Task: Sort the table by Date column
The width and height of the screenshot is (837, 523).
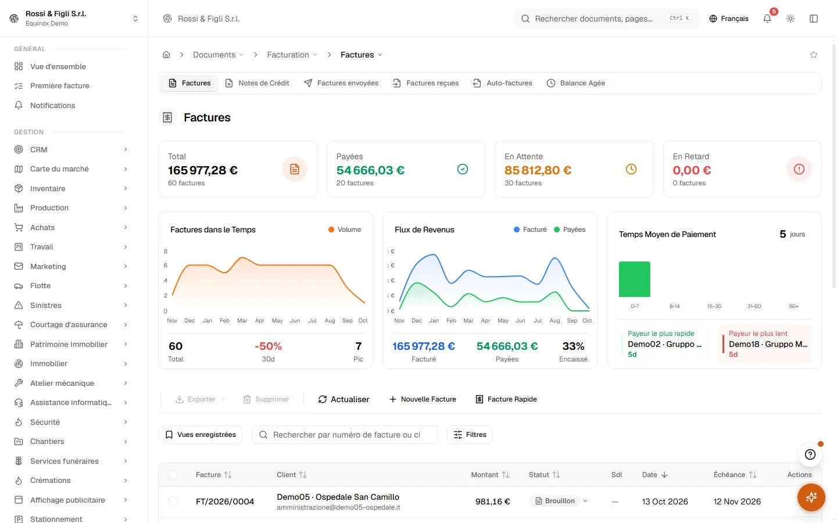Action: 655,475
